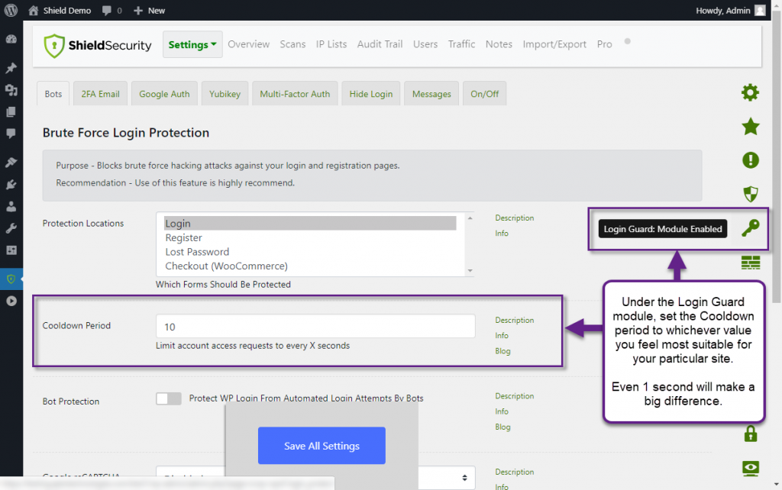Open Media icon in WordPress sidebar
This screenshot has height=490, width=782.
11,90
